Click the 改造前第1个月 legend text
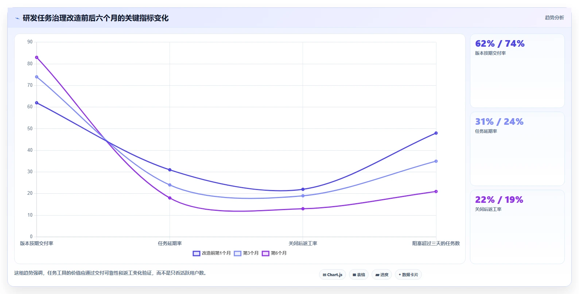This screenshot has height=294, width=579. [x=216, y=253]
